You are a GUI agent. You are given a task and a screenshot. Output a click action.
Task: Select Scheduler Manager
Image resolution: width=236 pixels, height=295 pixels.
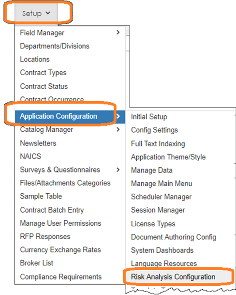click(161, 197)
